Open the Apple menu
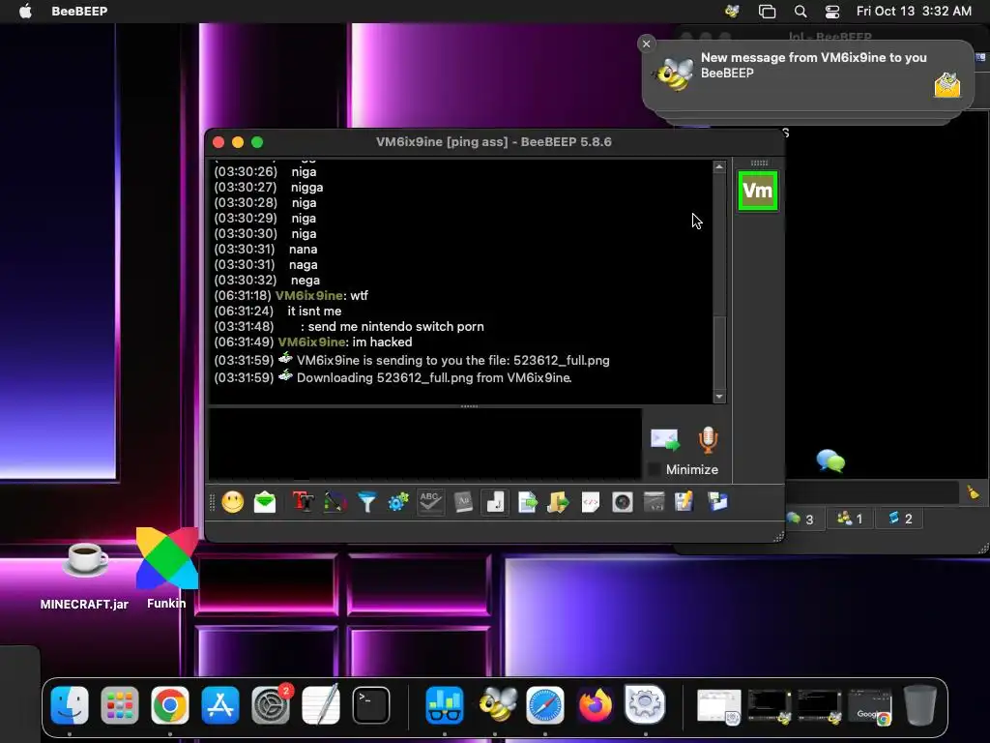The height and width of the screenshot is (743, 990). (25, 11)
